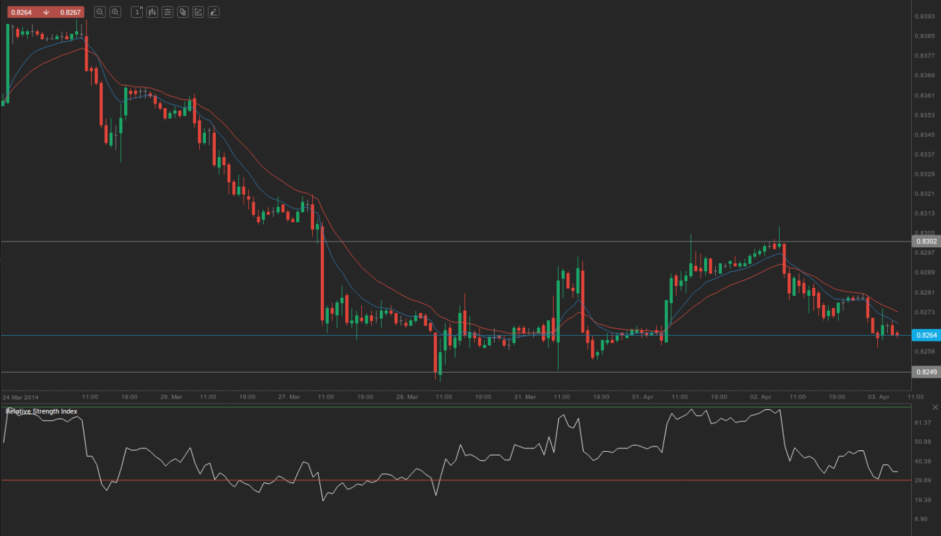The width and height of the screenshot is (941, 536).
Task: Click the 0.8393 value on price axis
Action: 924,17
